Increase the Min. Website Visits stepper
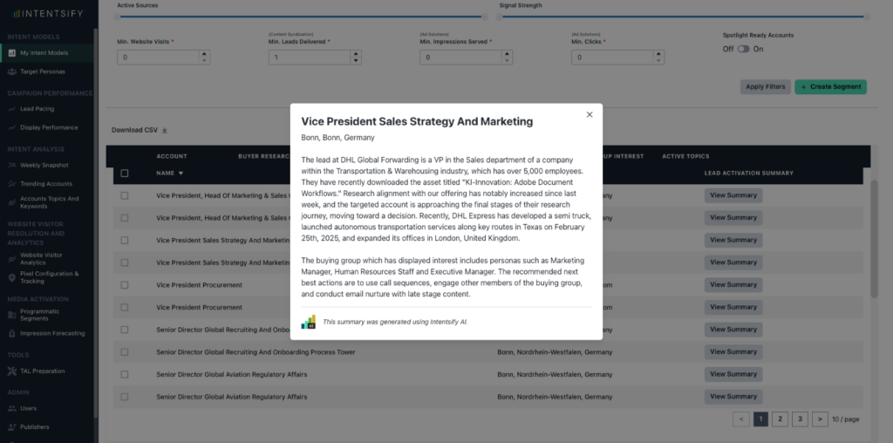Screen dimensions: 893x443 click(x=204, y=53)
